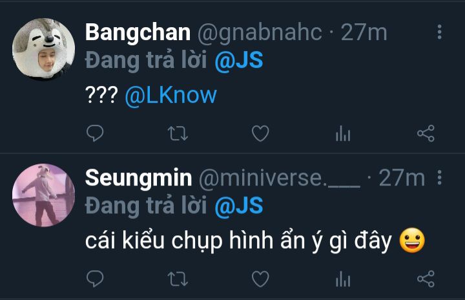Retweet Bangchan's tweet

click(178, 134)
